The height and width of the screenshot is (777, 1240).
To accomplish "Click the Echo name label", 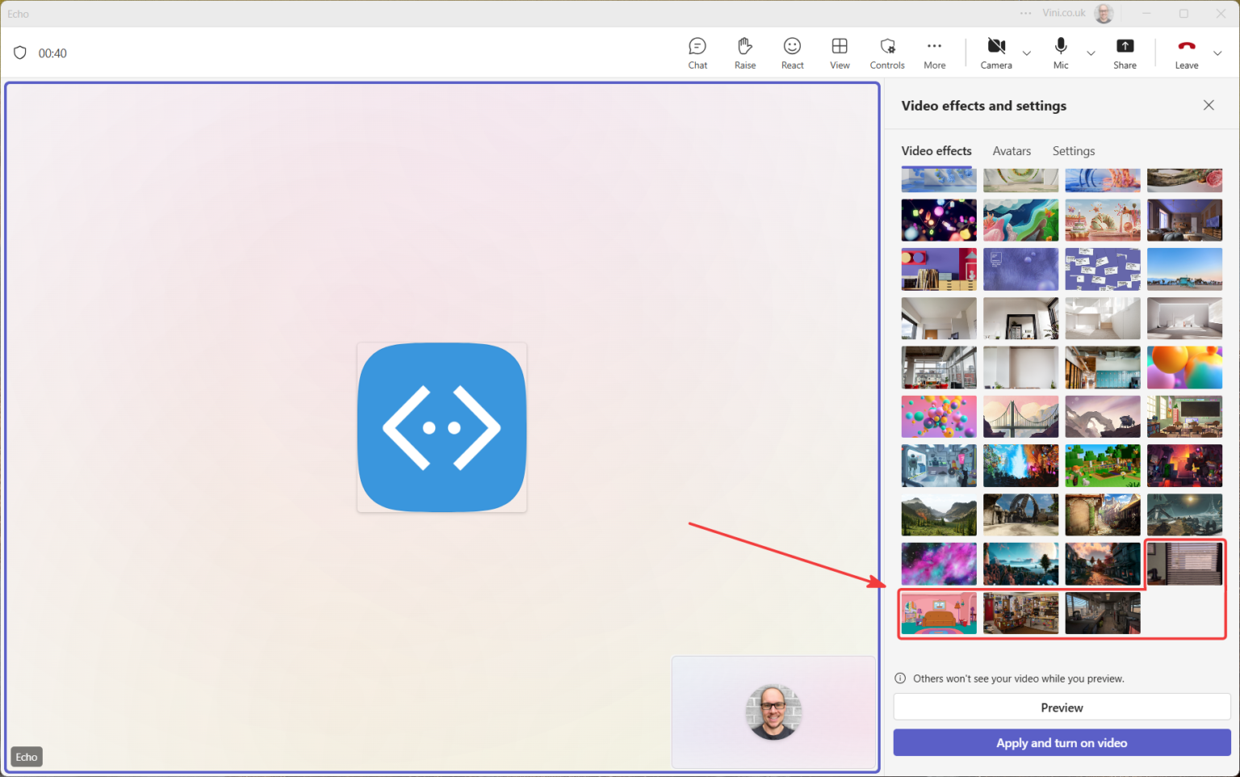I will point(27,757).
